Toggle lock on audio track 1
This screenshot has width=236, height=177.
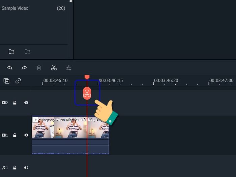[14, 168]
